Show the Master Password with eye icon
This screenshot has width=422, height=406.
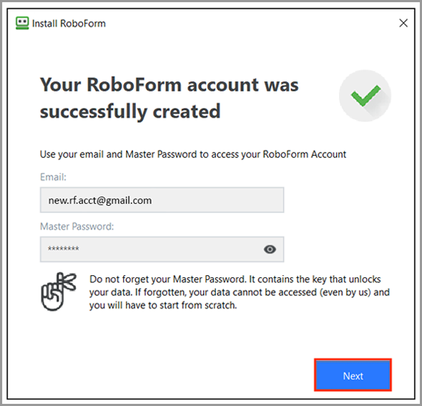click(270, 249)
